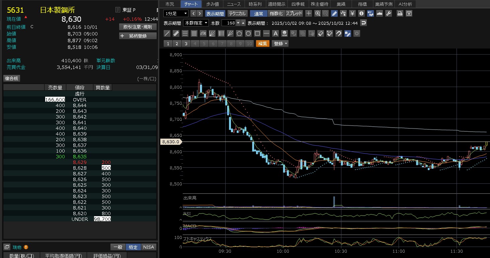Open the 1分足 timeframe dropdown

pyautogui.click(x=176, y=13)
